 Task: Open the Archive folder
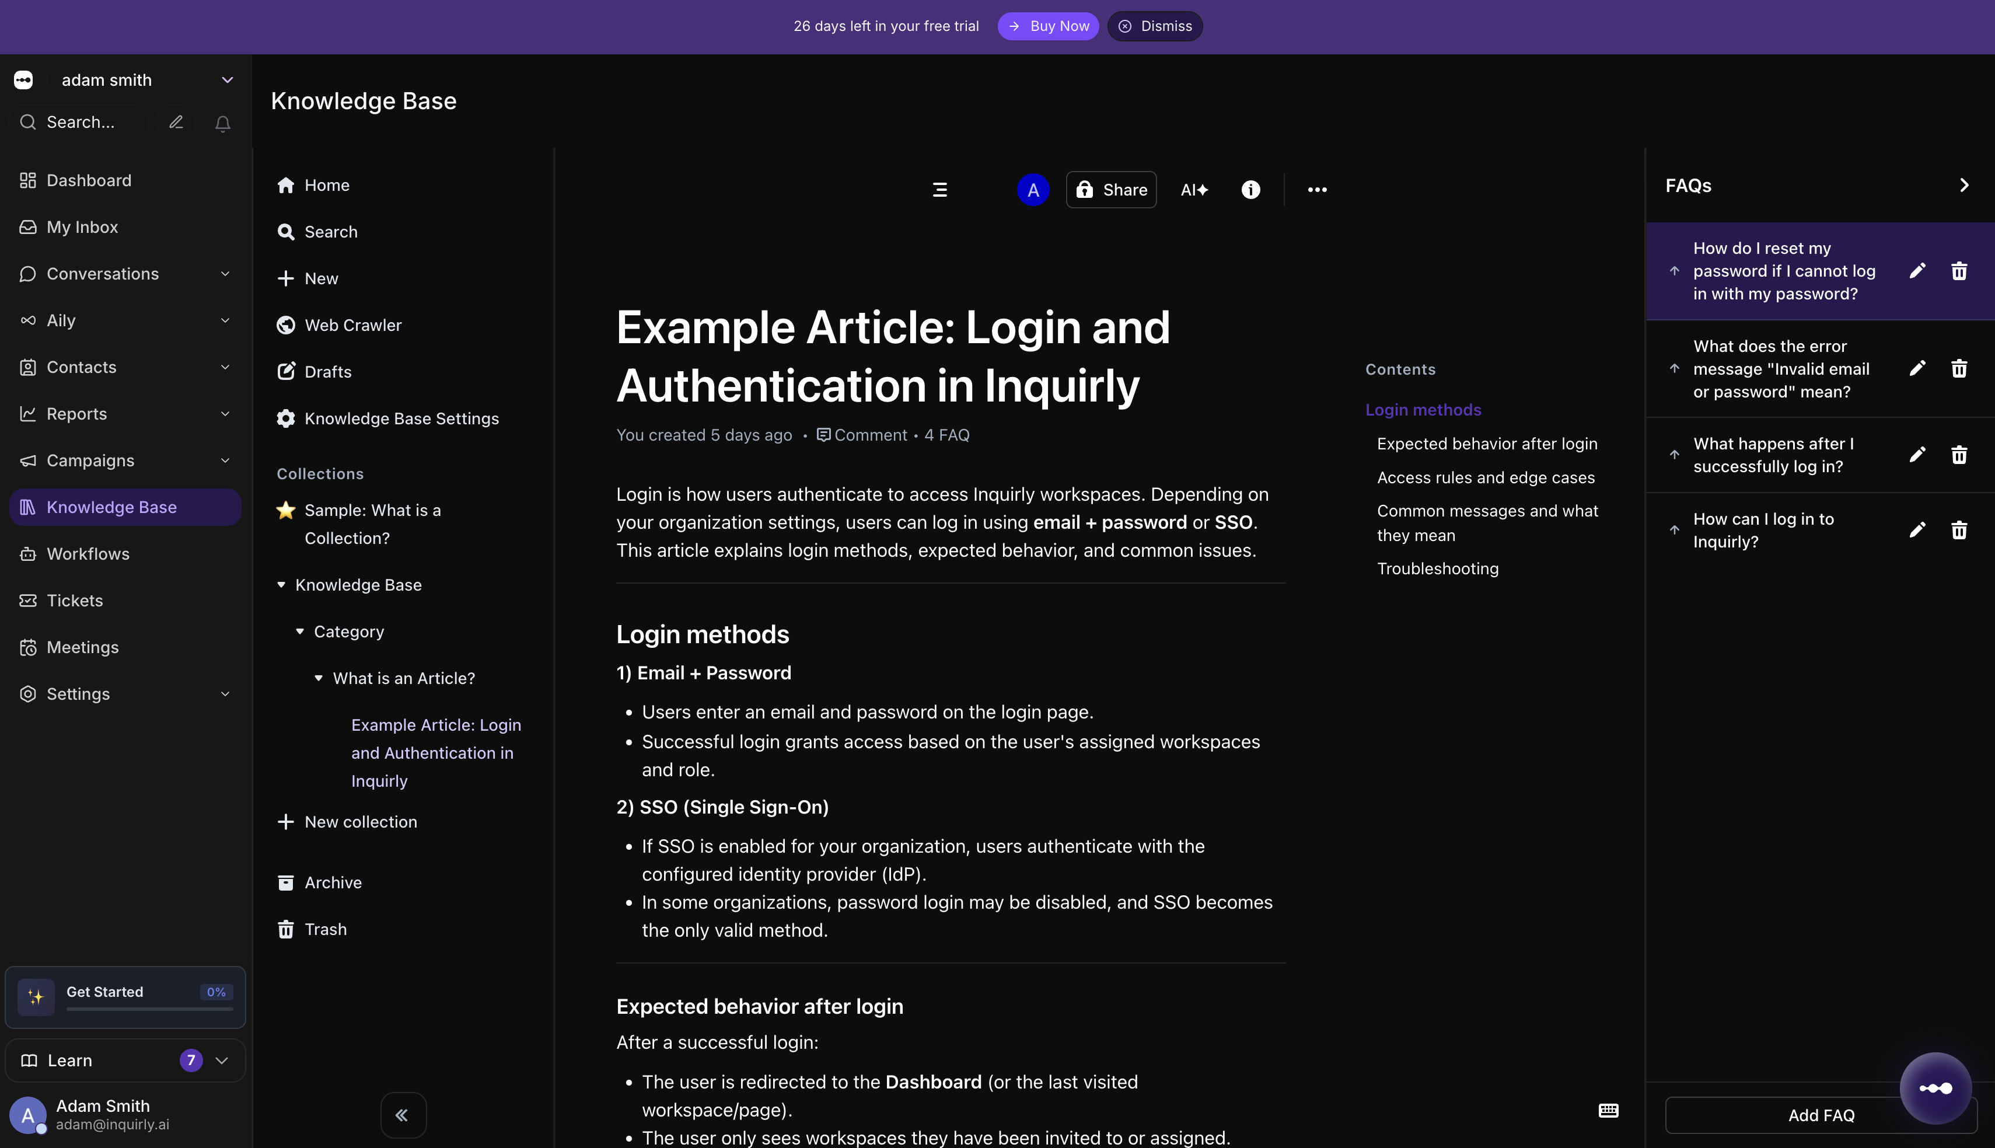pyautogui.click(x=319, y=883)
